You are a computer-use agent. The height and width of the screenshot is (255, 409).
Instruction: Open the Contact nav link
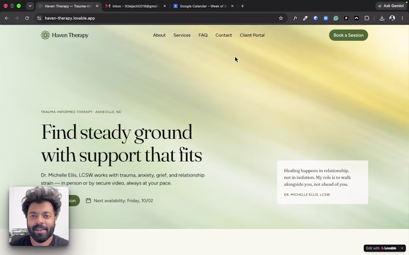tap(223, 35)
